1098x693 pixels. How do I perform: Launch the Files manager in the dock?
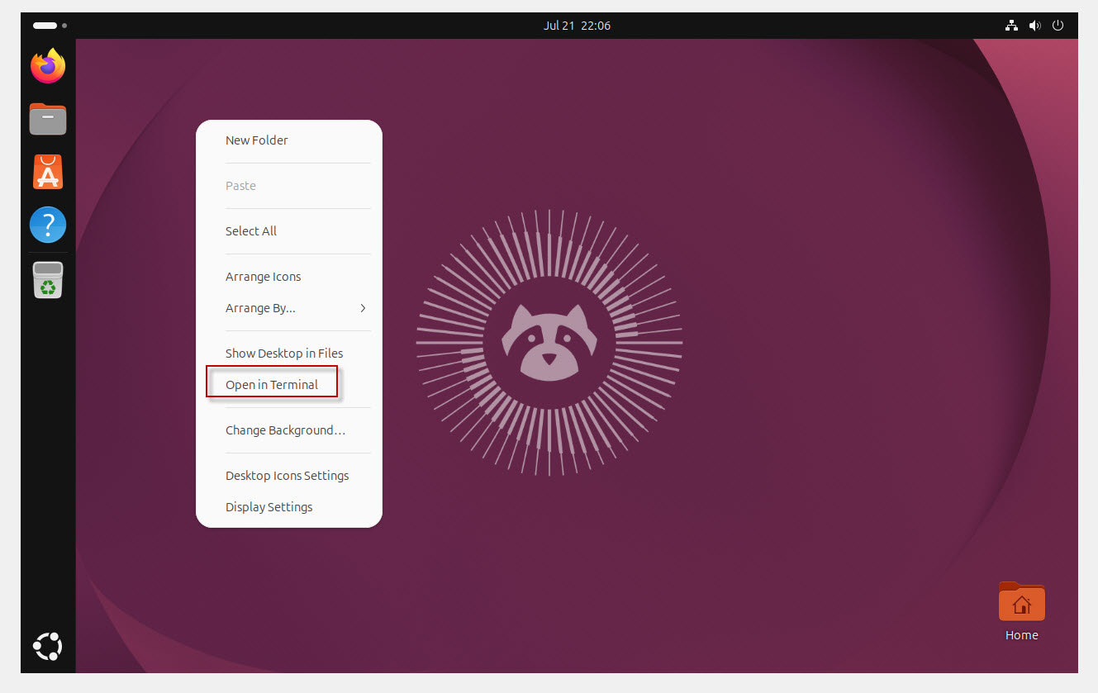pyautogui.click(x=48, y=119)
